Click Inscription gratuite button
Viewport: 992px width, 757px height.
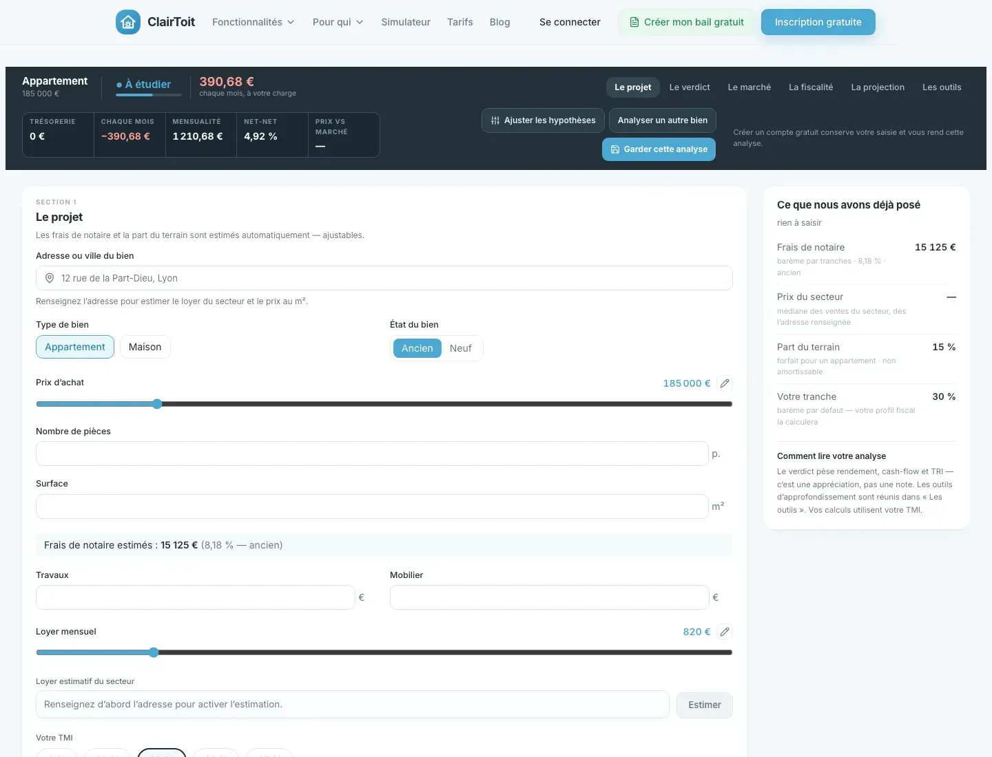pos(818,22)
